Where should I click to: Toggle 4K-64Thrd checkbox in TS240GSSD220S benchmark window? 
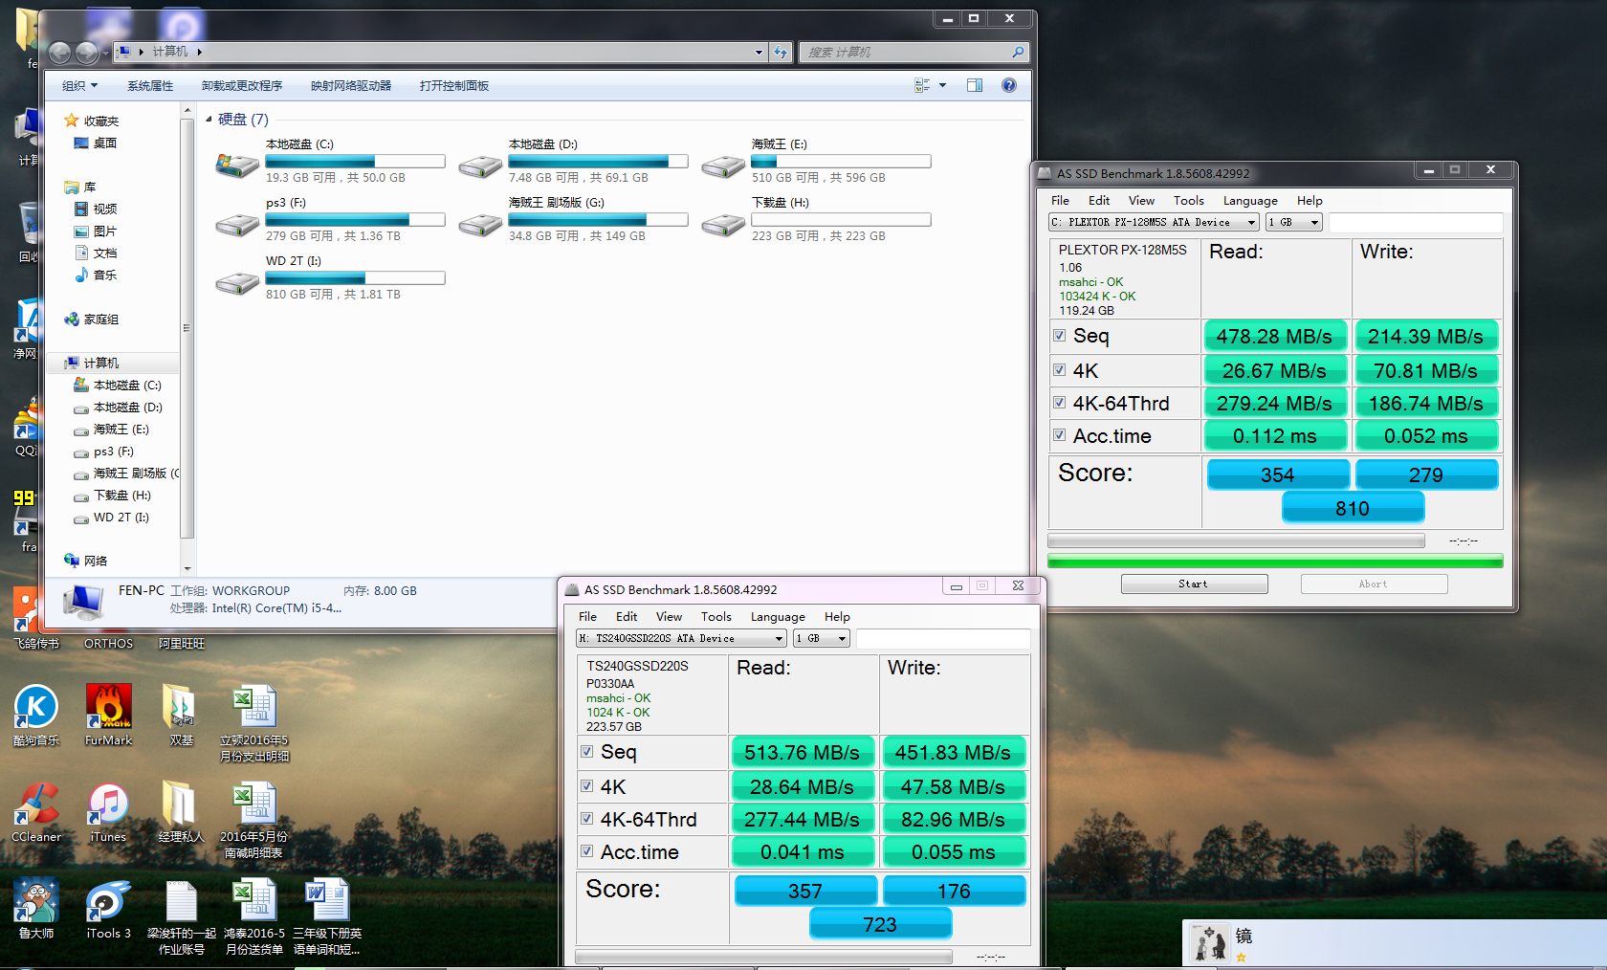(586, 819)
